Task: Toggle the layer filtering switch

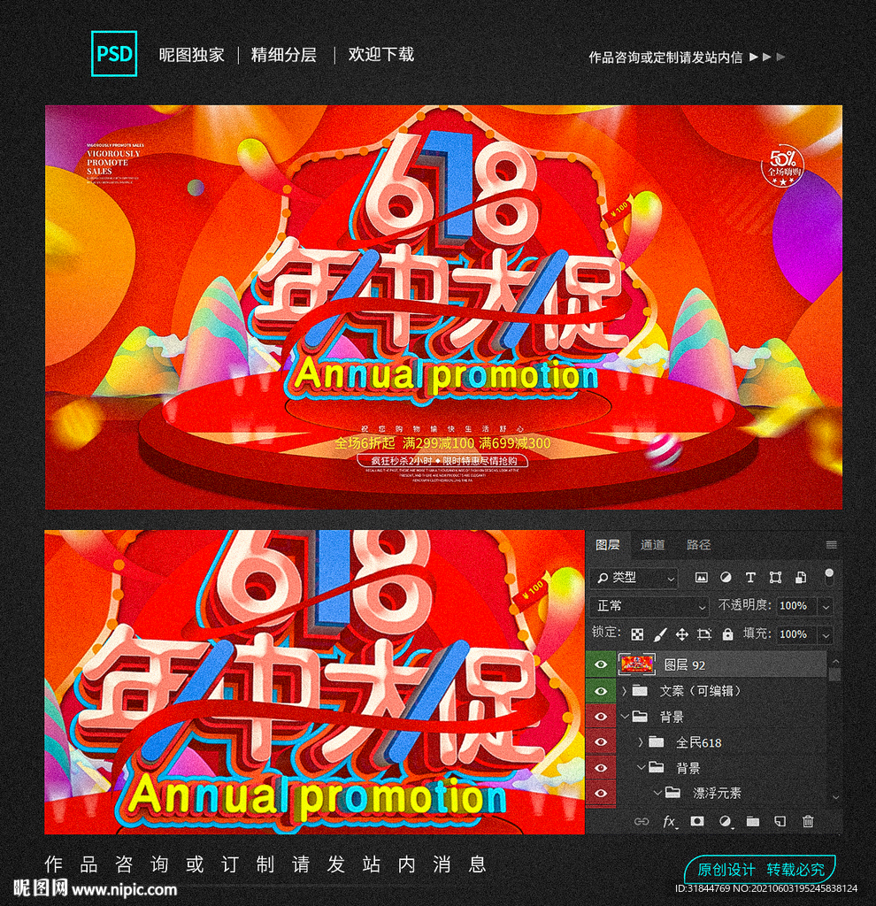Action: [x=830, y=576]
